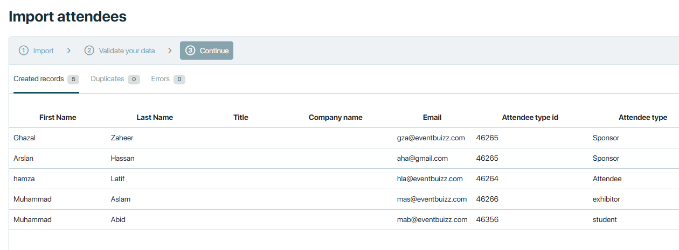This screenshot has width=679, height=250.
Task: Click step 1 circled number icon
Action: click(23, 51)
